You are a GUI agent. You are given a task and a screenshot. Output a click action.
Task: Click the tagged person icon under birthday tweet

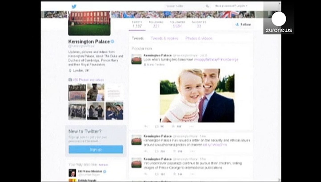(x=145, y=65)
